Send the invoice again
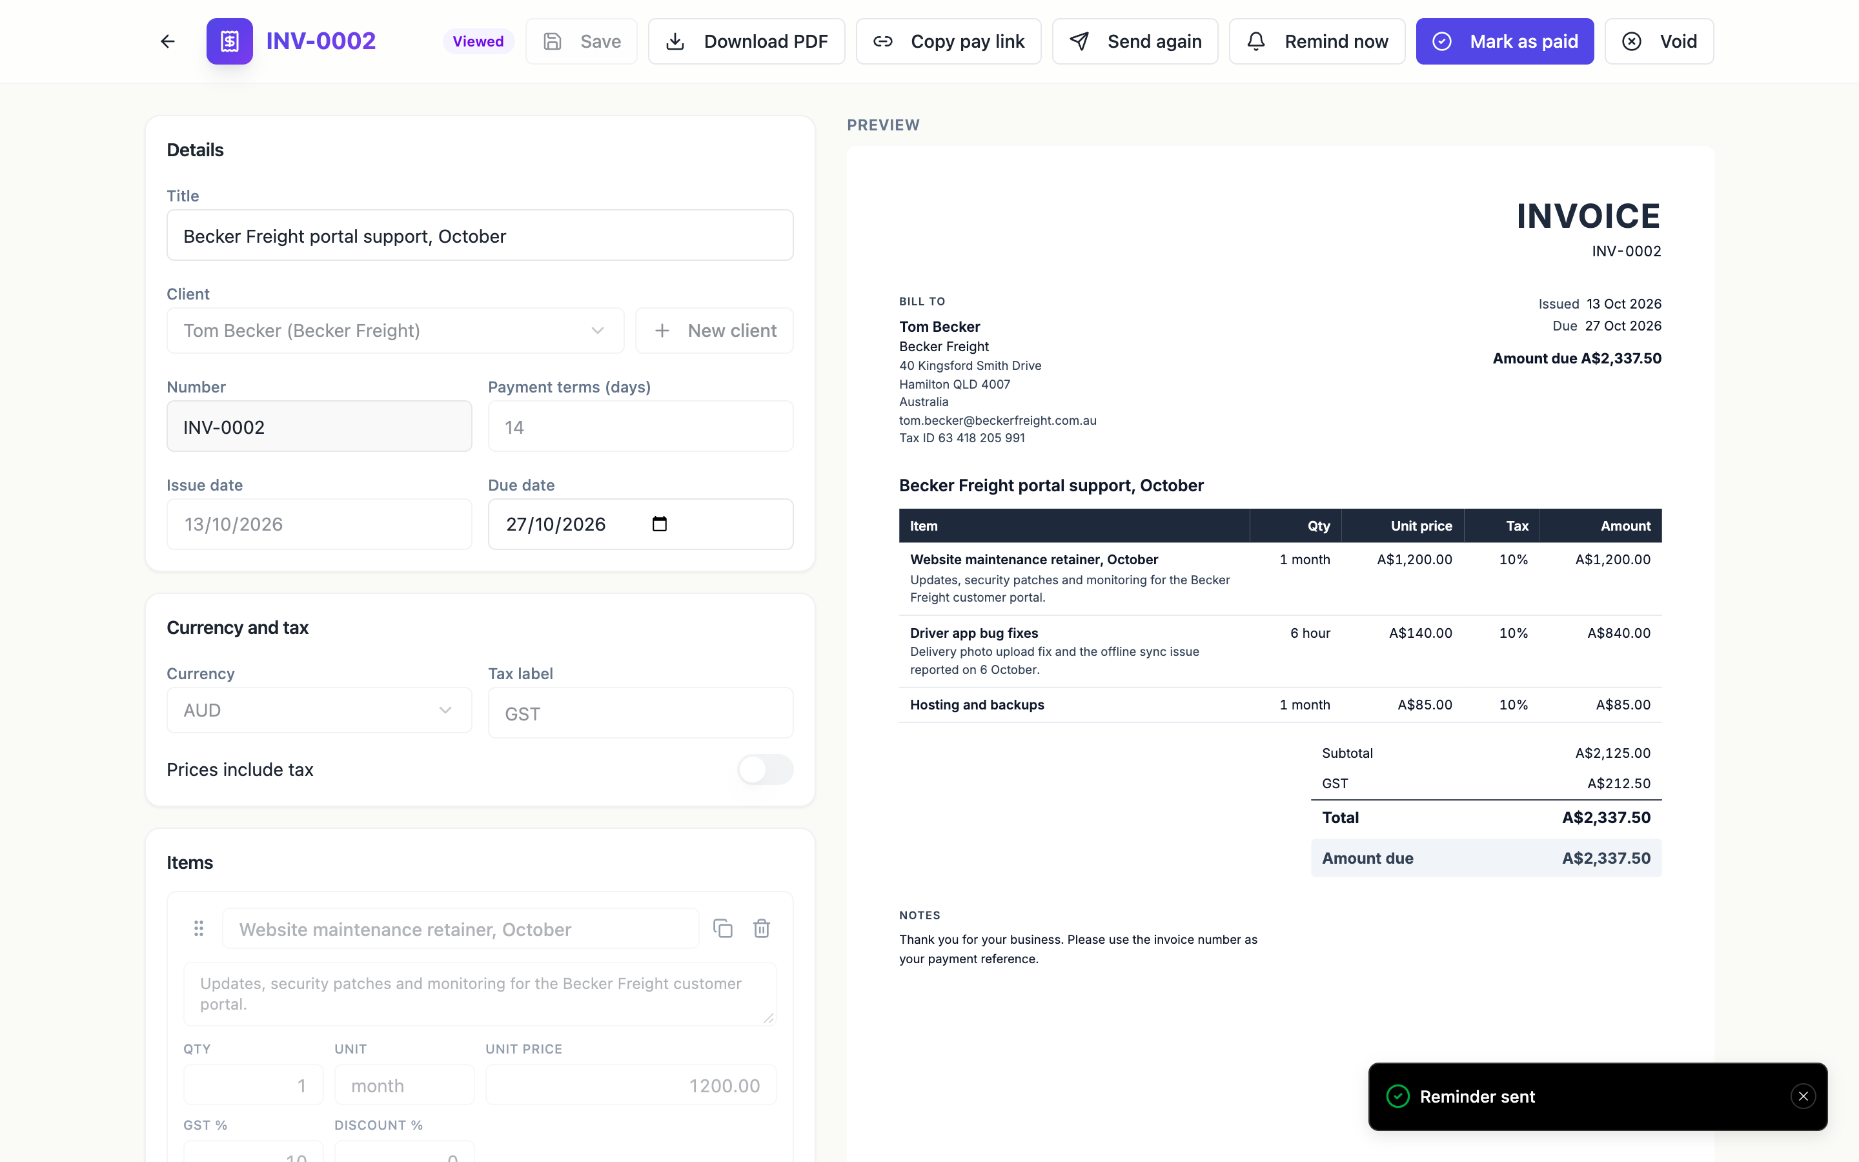1859x1162 pixels. tap(1135, 41)
